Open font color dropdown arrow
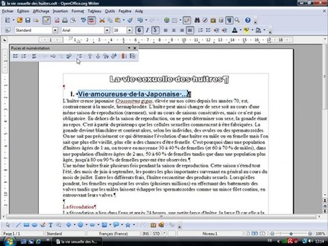This screenshot has height=246, width=328. click(x=241, y=30)
